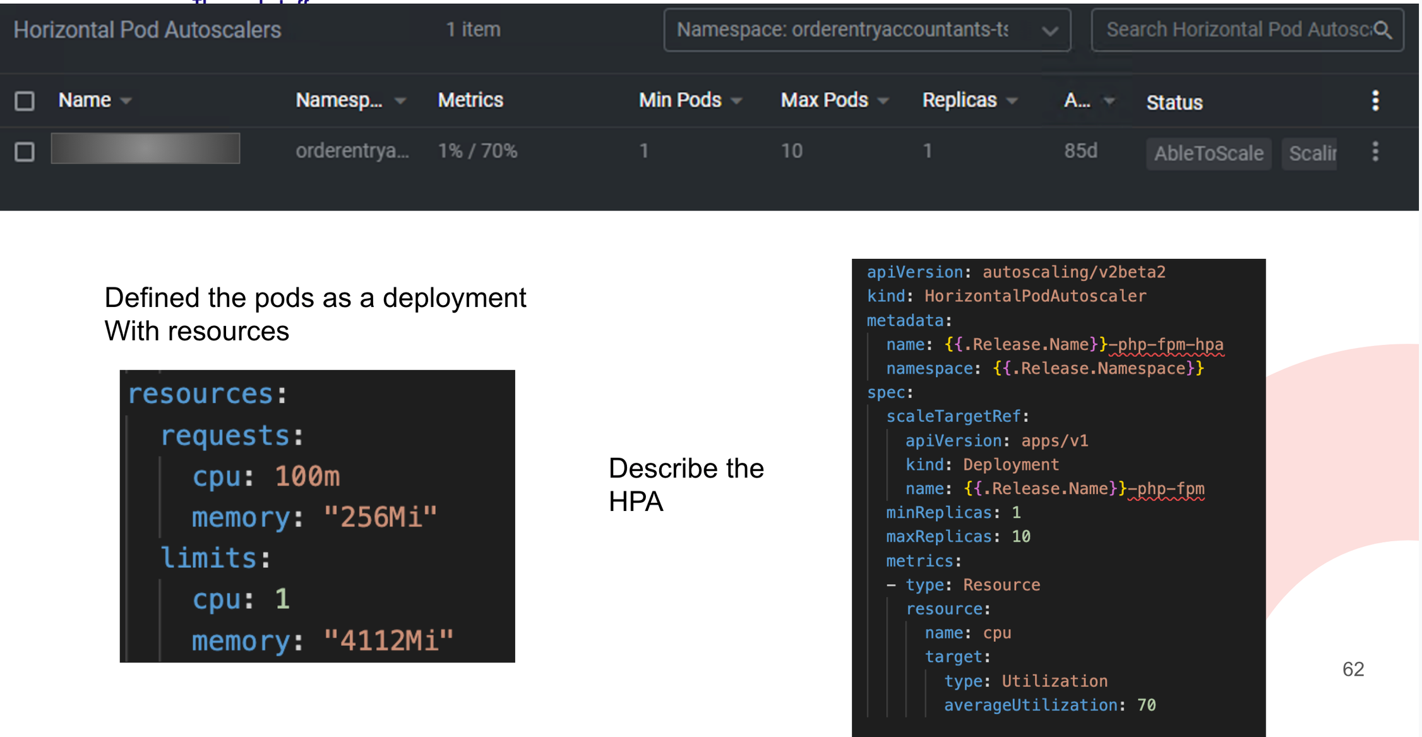Click the 1% / 70% metrics cell

(477, 151)
